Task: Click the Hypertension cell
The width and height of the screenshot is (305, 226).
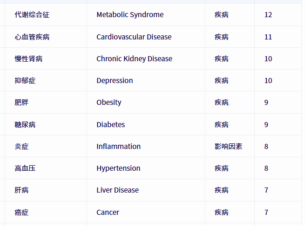Action: coord(118,168)
